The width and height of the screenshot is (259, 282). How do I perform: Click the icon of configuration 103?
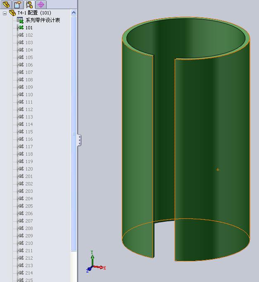pyautogui.click(x=21, y=43)
